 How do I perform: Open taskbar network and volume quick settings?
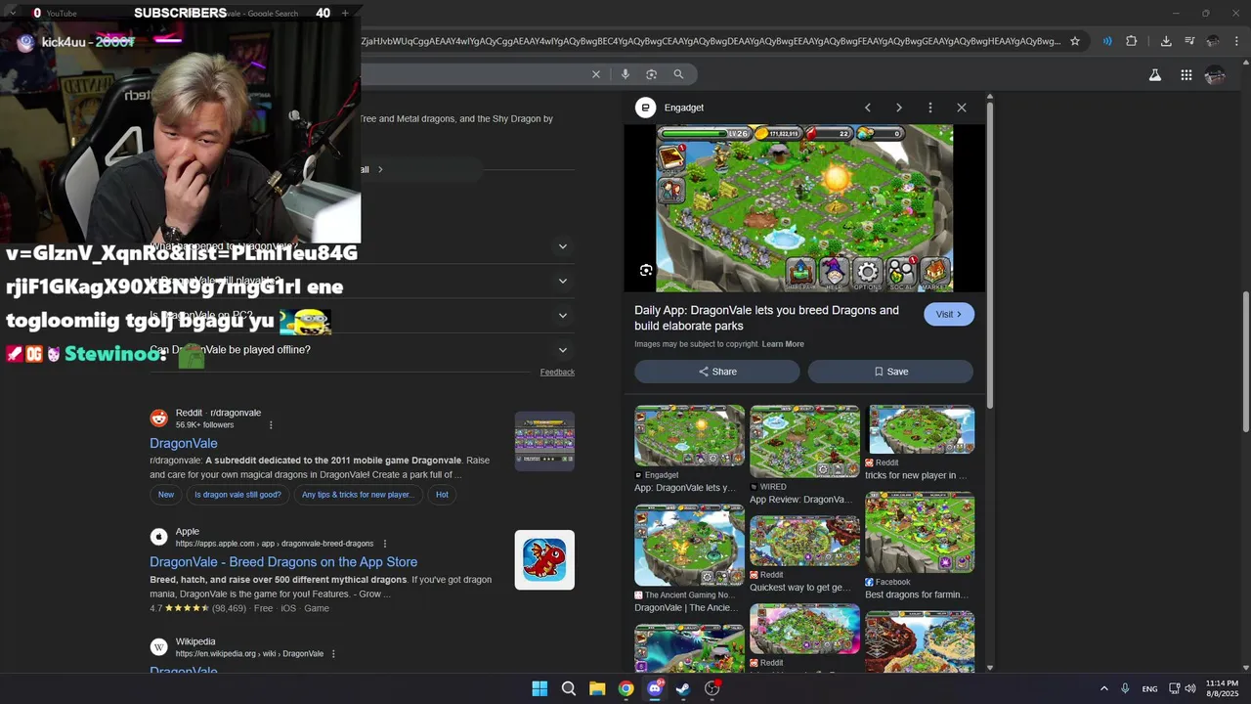point(1183,688)
